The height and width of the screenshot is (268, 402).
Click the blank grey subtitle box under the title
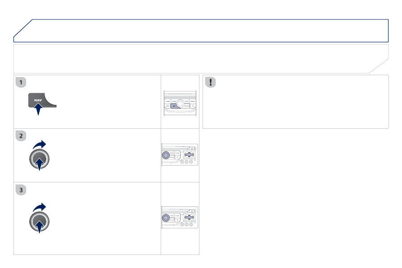point(201,59)
